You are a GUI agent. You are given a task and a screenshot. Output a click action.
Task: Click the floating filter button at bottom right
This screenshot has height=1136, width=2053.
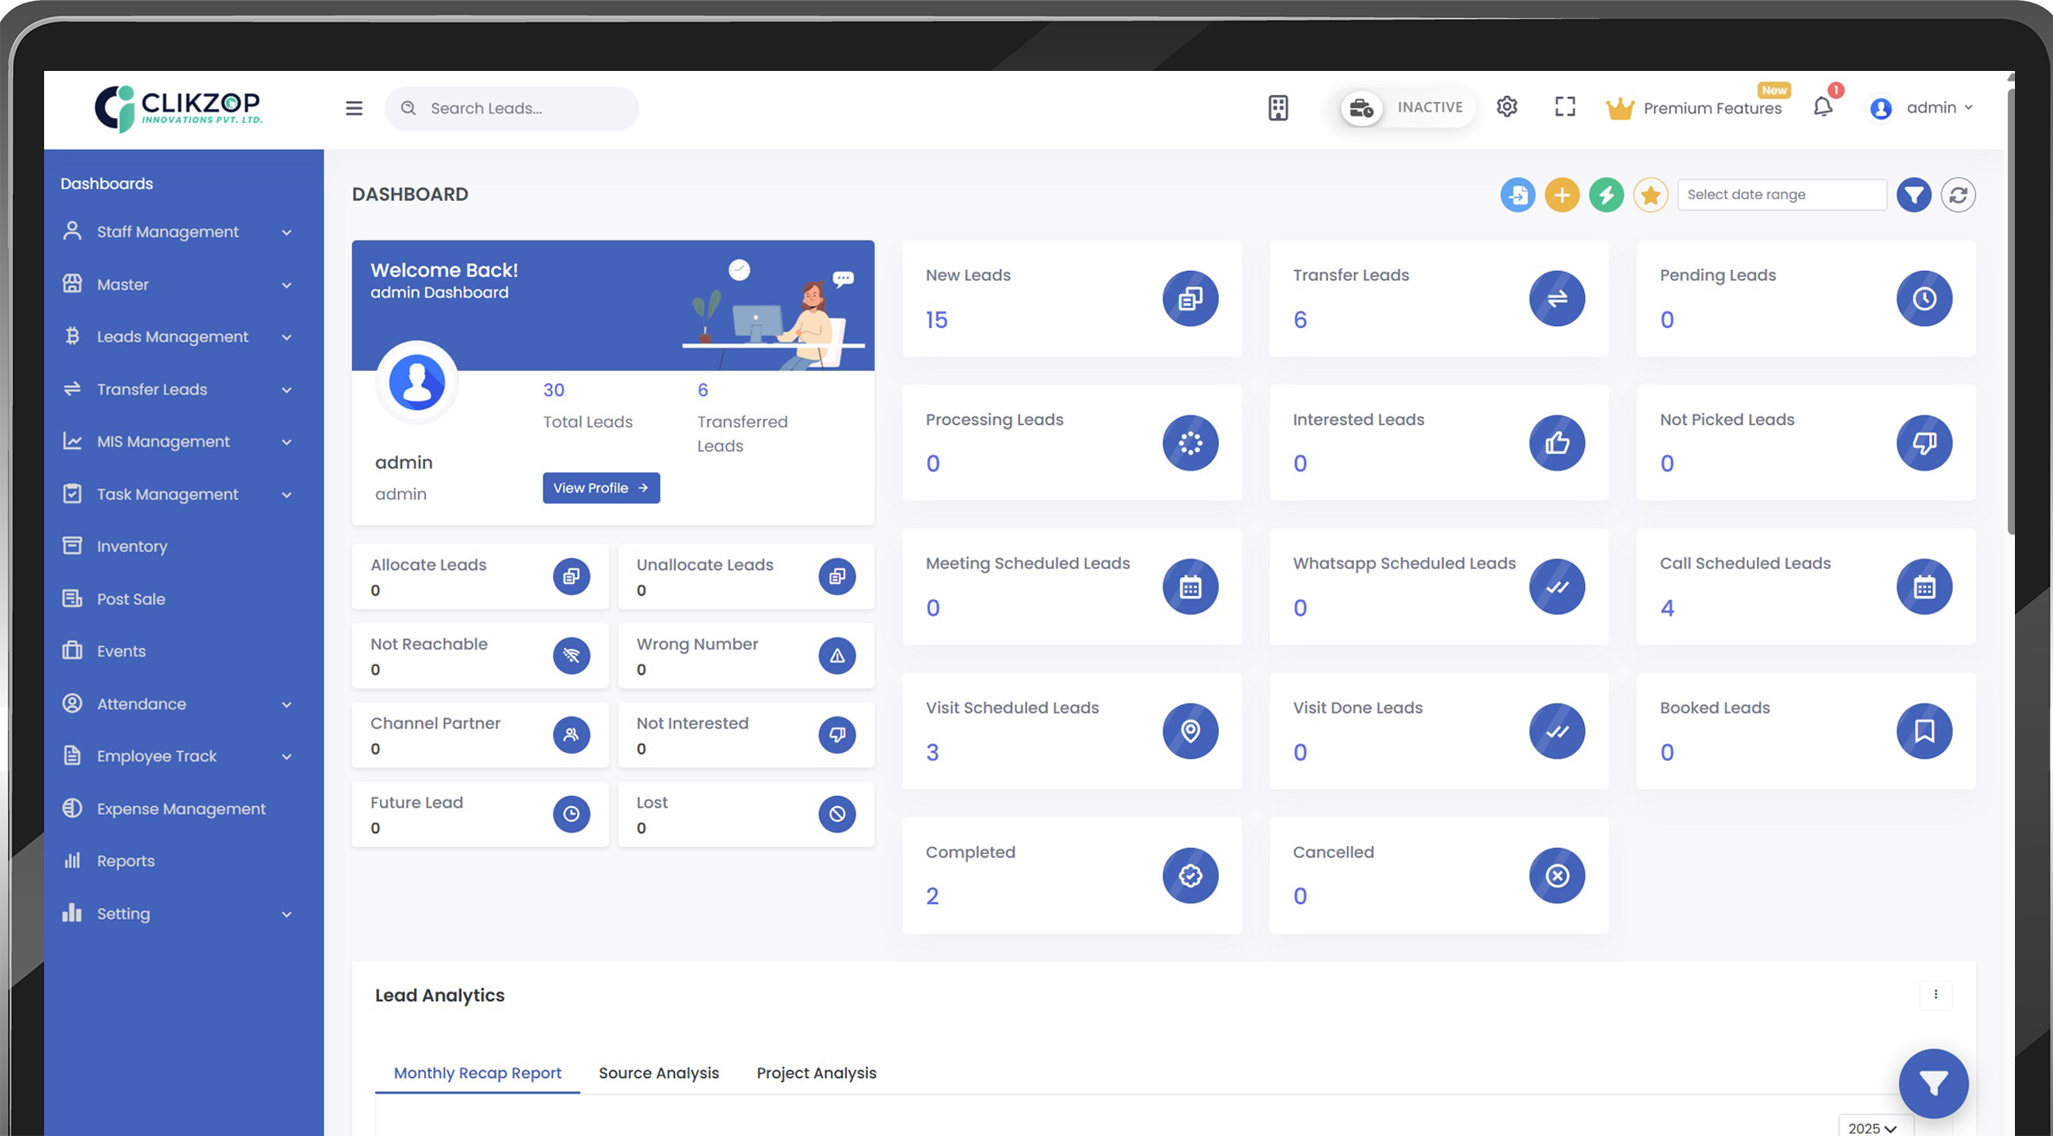[x=1934, y=1083]
